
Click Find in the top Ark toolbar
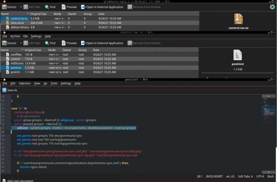pyautogui.click(x=50, y=7)
